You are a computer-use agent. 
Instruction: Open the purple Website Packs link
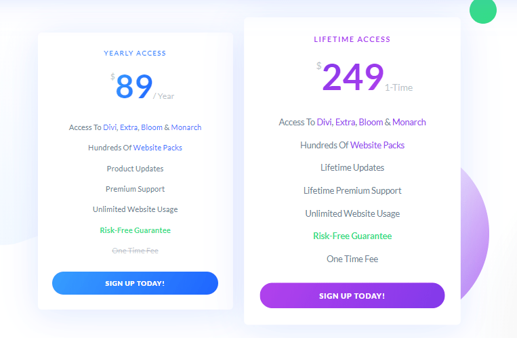377,145
